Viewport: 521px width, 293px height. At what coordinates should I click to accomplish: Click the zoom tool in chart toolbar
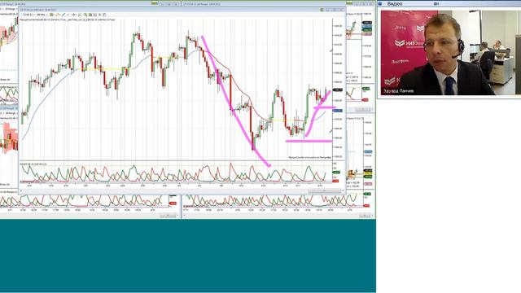tap(85, 15)
